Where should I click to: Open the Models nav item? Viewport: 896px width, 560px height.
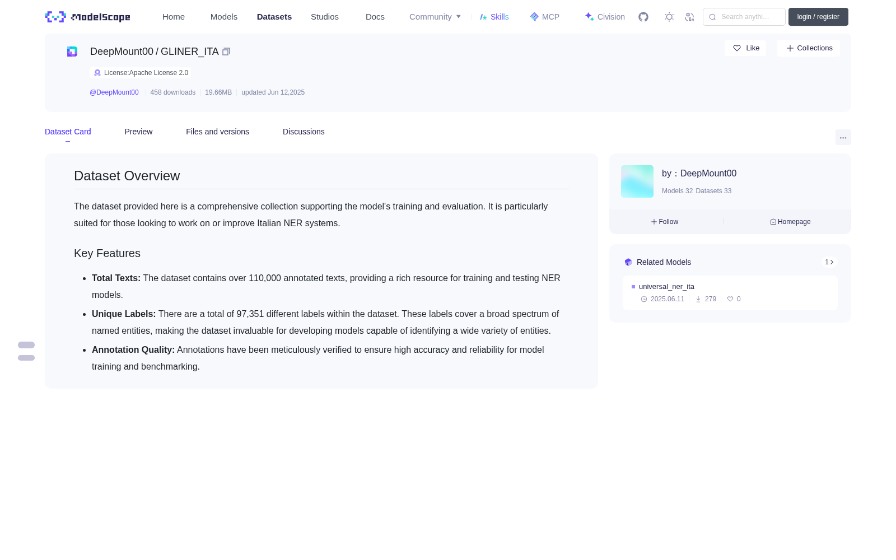pos(224,17)
